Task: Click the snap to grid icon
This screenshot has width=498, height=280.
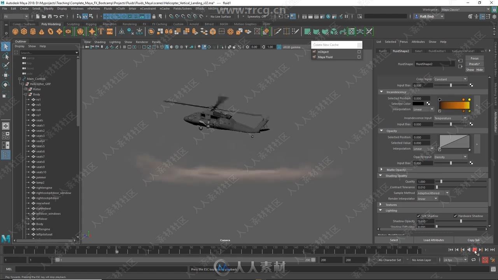Action: click(171, 16)
